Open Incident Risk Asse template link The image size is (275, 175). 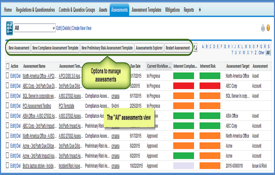tap(70, 166)
